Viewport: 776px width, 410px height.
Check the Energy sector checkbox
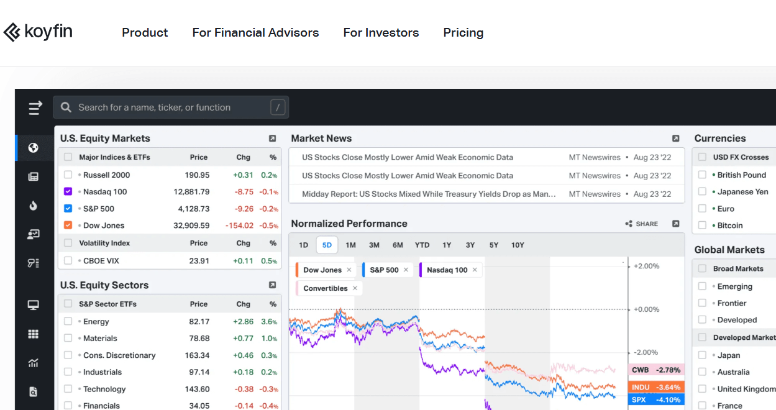point(68,322)
